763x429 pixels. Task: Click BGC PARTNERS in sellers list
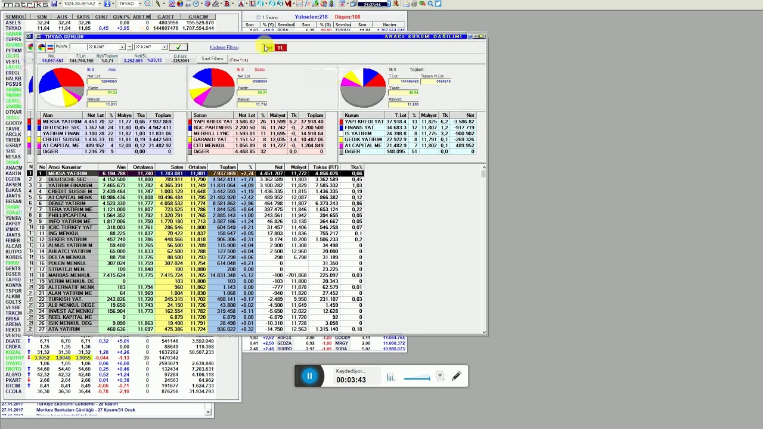(x=212, y=128)
